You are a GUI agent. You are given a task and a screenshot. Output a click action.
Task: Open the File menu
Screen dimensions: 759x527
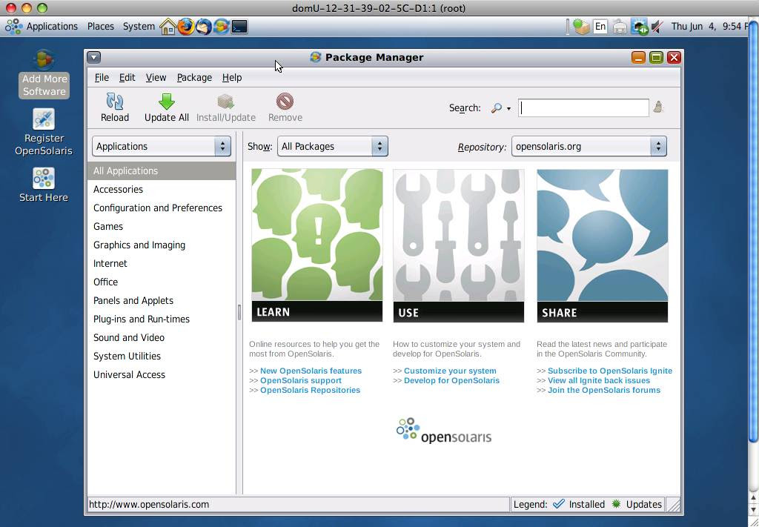(102, 77)
